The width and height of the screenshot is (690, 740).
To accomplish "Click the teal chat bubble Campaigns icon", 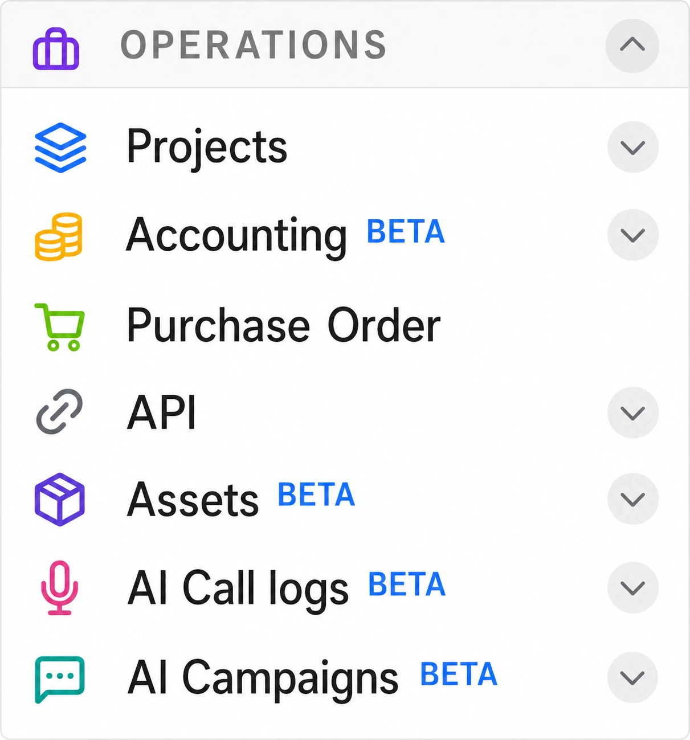I will [x=60, y=678].
